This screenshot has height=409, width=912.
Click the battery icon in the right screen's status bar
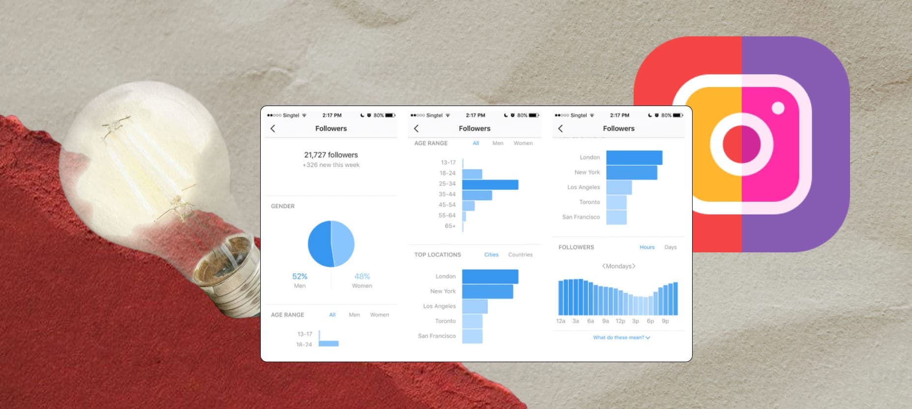coord(678,115)
